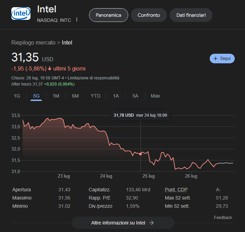Select the Panoramica tab
245x232 pixels.
pos(108,15)
